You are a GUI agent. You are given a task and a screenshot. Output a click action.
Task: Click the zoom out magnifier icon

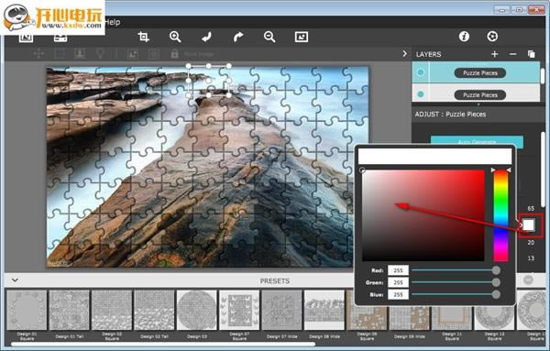pos(269,37)
